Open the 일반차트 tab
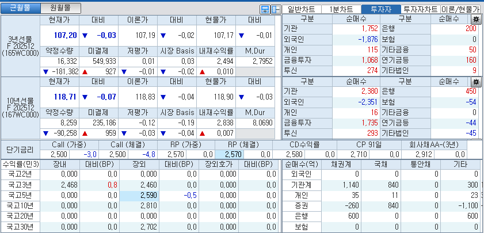Screen dimensions: 484x233 click(302, 10)
